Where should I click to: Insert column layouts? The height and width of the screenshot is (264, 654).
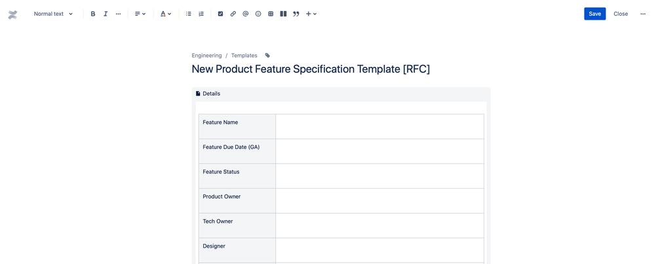point(283,14)
